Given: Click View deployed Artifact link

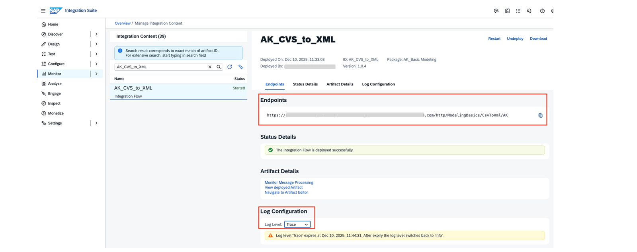Looking at the screenshot, I should coord(283,188).
